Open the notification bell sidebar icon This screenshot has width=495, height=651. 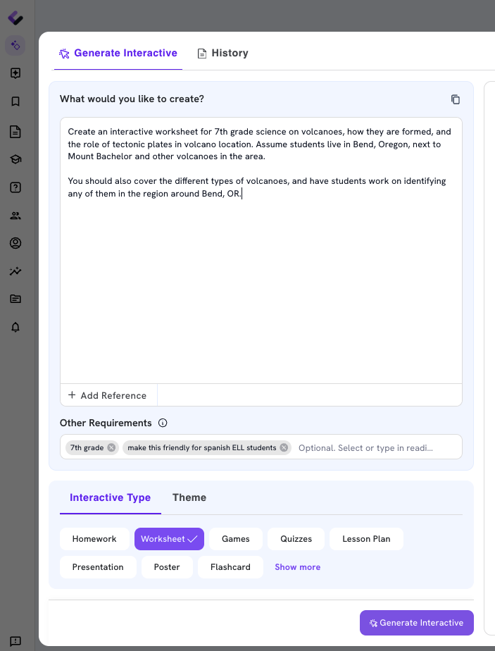point(15,327)
